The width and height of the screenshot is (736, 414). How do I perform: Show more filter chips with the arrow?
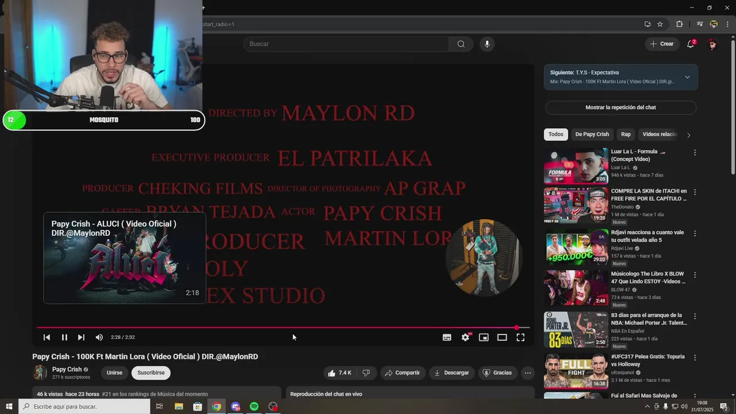coord(688,135)
